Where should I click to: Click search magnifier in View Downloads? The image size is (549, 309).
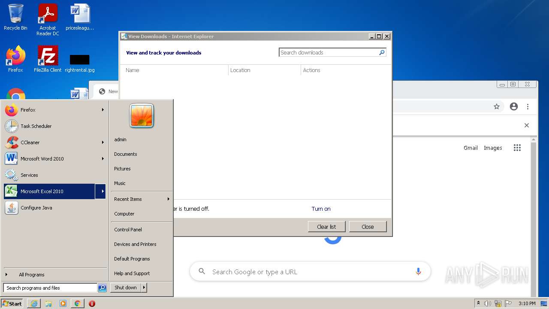382,52
